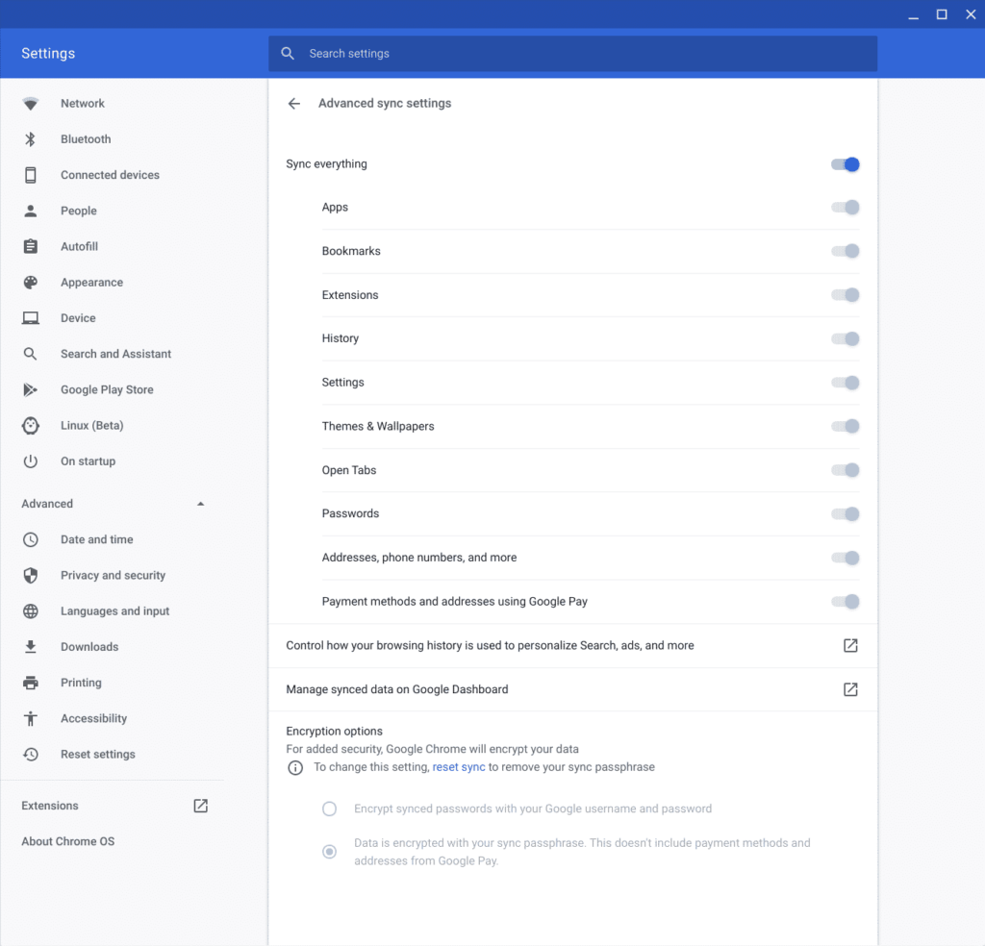Toggle the Passwords sync switch
Screen dimensions: 985x946
point(846,514)
